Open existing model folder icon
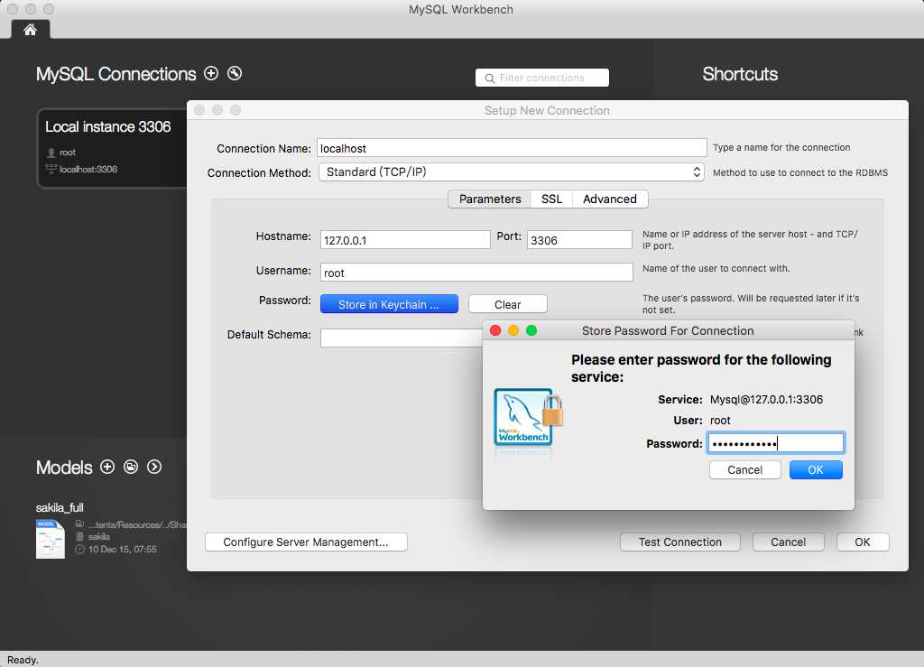The height and width of the screenshot is (667, 924). [x=131, y=467]
